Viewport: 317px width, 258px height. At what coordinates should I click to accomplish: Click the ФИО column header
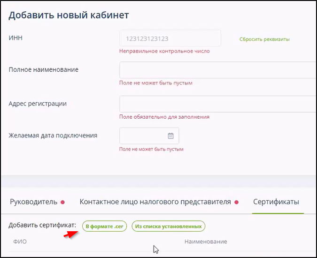pyautogui.click(x=20, y=242)
